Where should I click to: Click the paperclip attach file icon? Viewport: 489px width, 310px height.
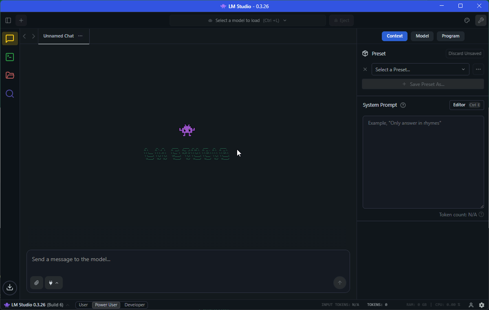pyautogui.click(x=37, y=283)
